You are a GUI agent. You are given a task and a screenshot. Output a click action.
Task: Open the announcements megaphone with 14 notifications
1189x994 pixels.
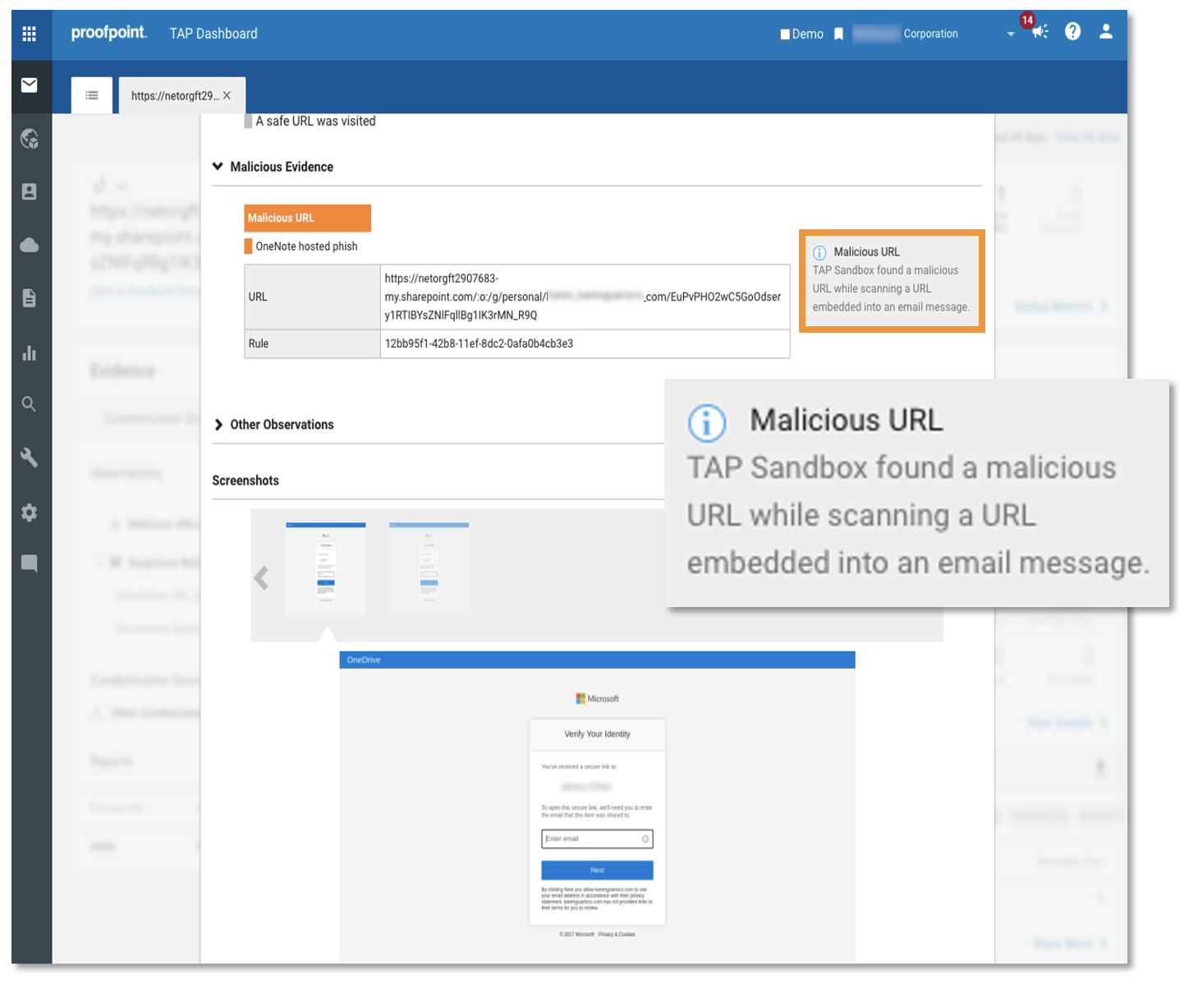[x=1040, y=33]
